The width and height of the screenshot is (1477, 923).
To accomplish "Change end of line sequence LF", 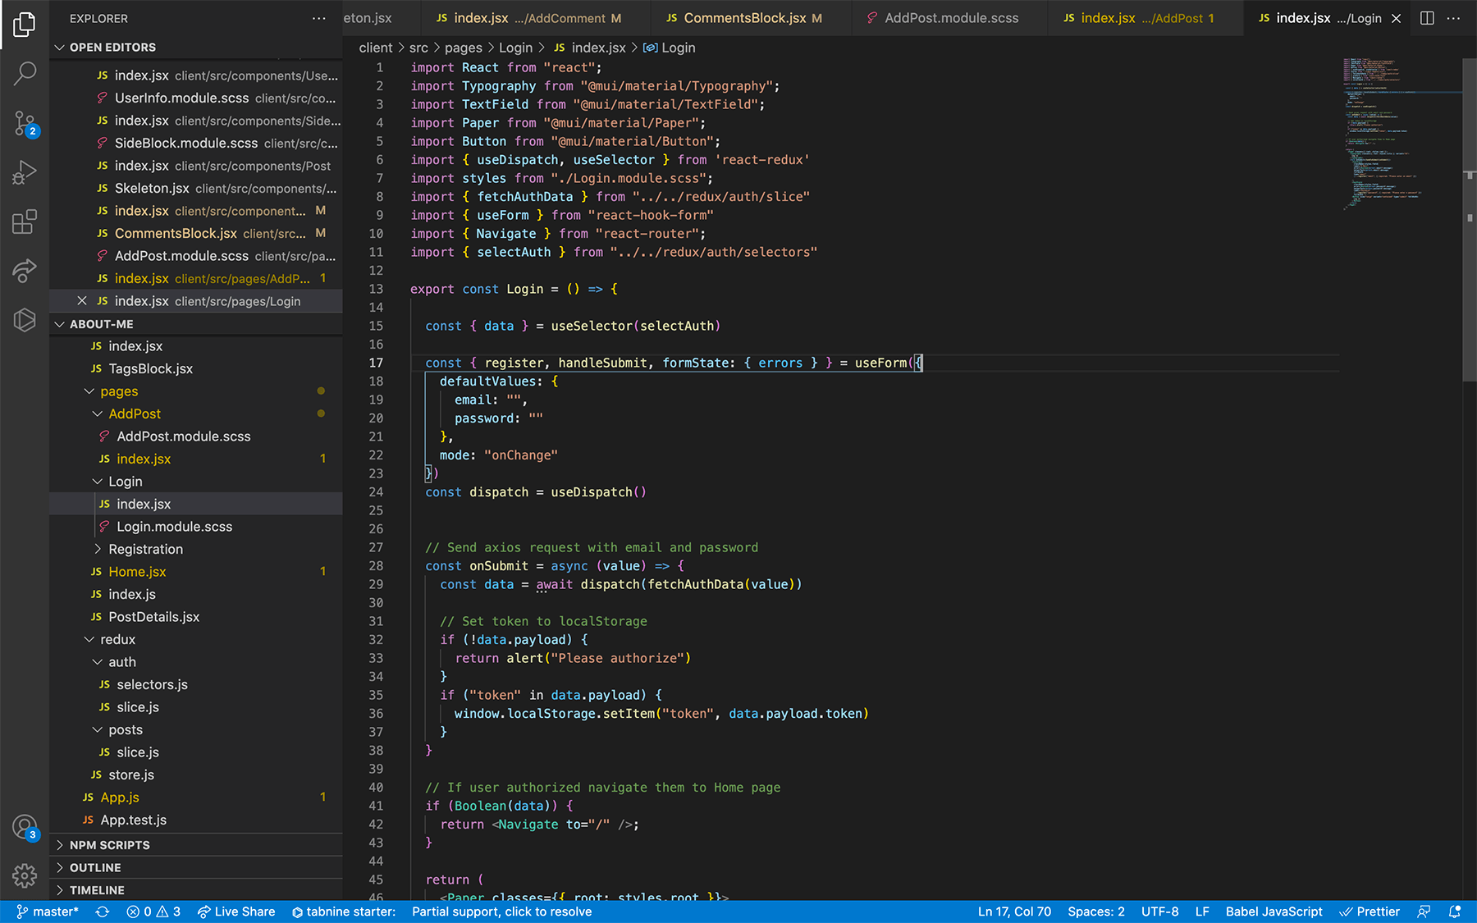I will coord(1202,912).
